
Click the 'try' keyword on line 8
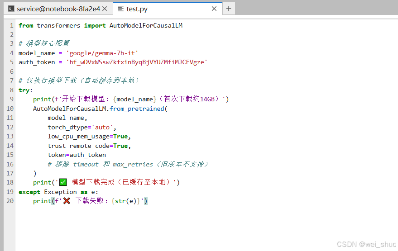click(x=24, y=90)
